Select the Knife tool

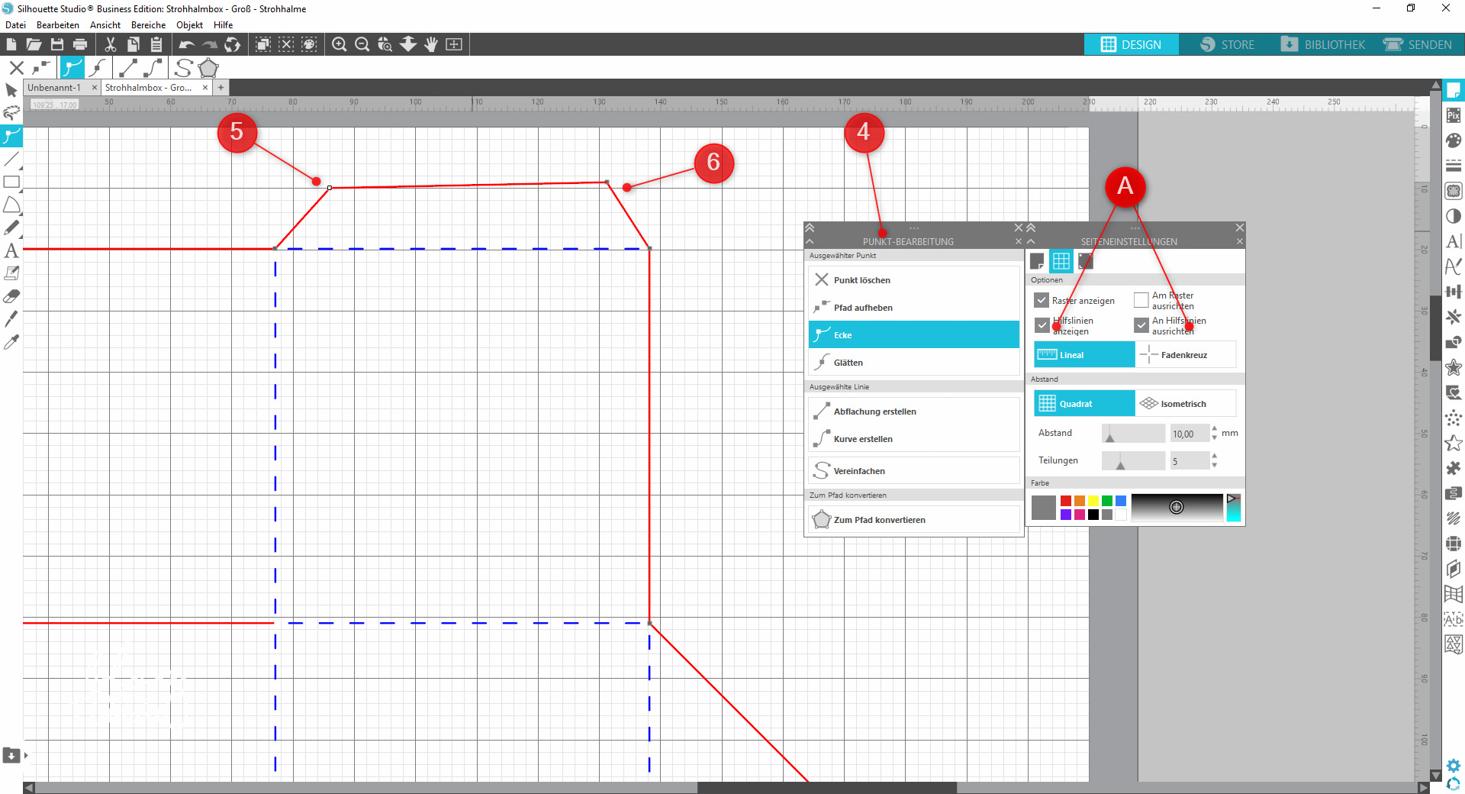coord(11,319)
